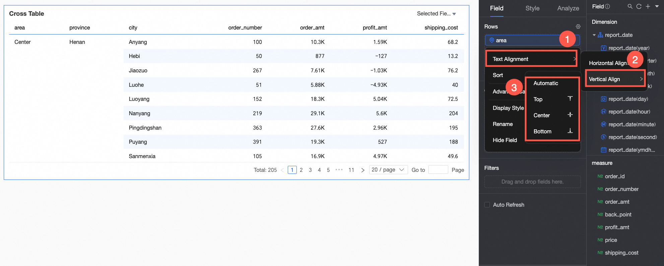The width and height of the screenshot is (664, 266).
Task: Go to page 2 of the table
Action: tap(301, 170)
